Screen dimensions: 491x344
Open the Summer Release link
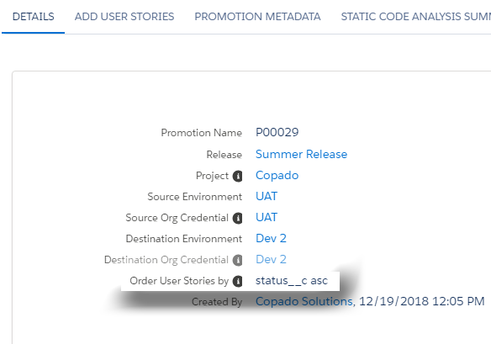[x=301, y=154]
